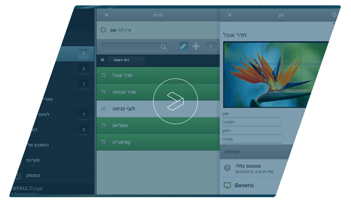Click the magnifier search icon

pos(163,47)
